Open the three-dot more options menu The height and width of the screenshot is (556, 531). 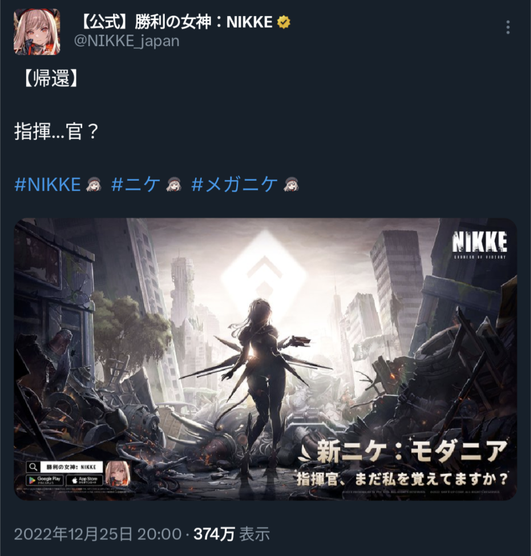pyautogui.click(x=508, y=27)
